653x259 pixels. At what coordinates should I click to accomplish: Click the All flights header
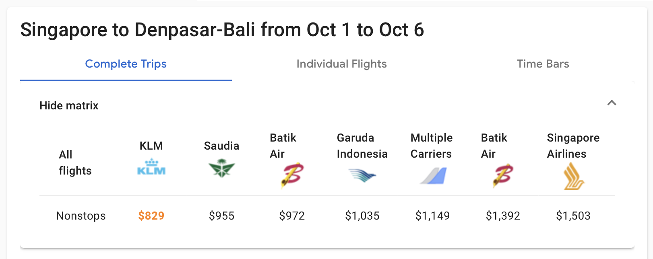click(x=75, y=162)
